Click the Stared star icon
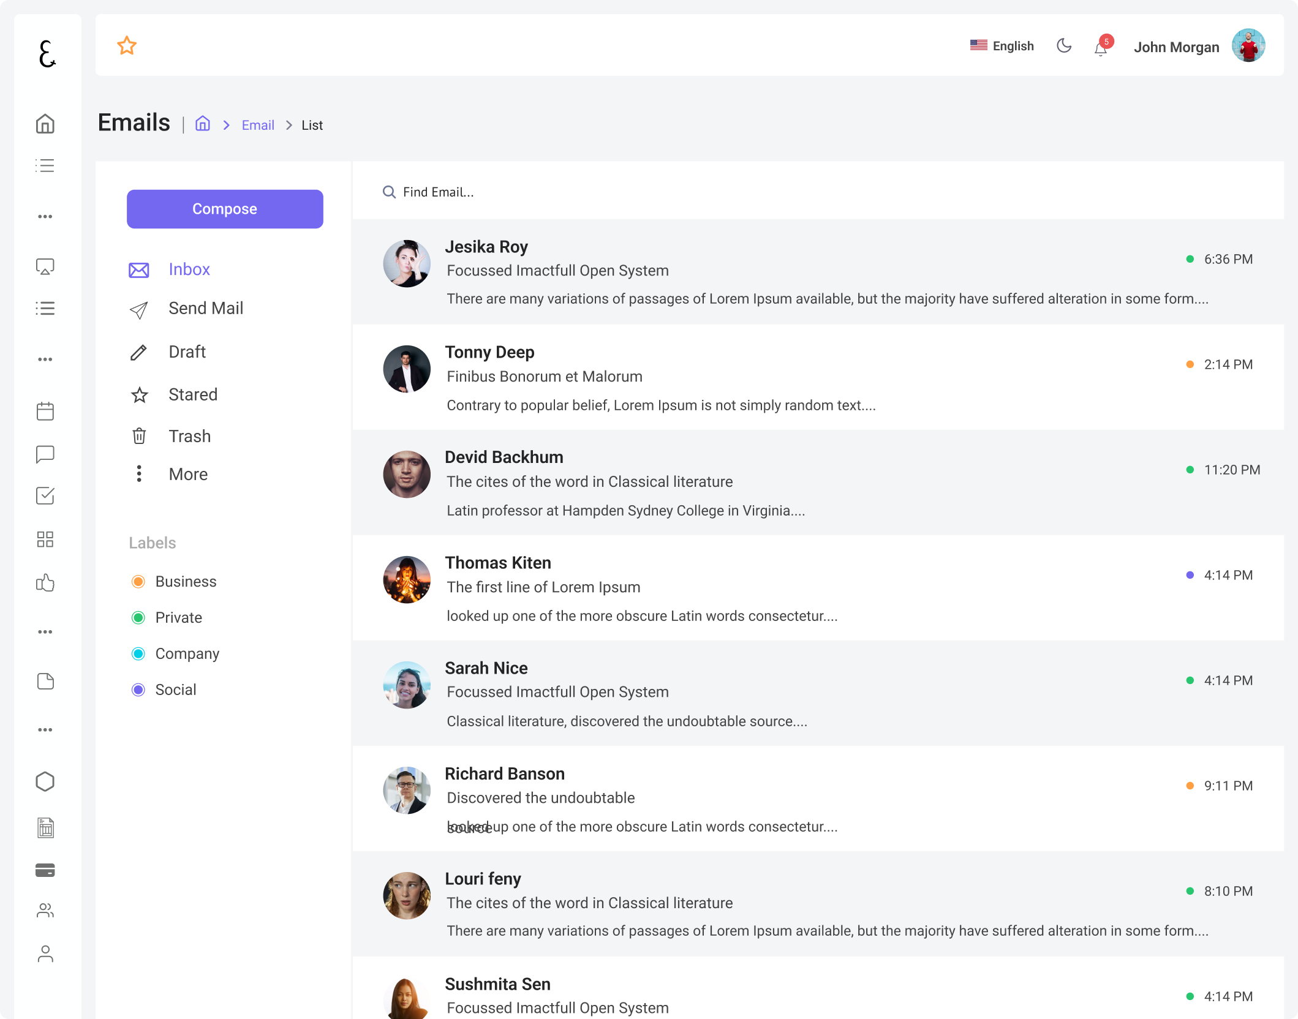1298x1019 pixels. [139, 395]
